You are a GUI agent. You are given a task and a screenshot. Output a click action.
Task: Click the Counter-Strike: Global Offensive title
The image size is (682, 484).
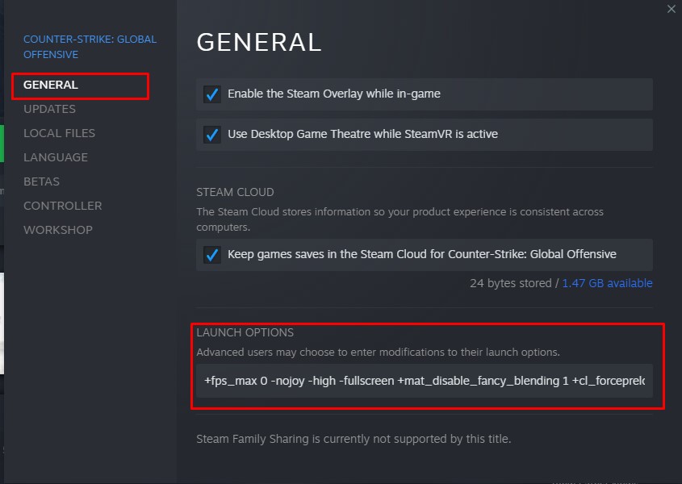(x=90, y=47)
